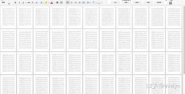Open underline style dropdown arrow
The width and height of the screenshot is (185, 94).
point(26,3)
